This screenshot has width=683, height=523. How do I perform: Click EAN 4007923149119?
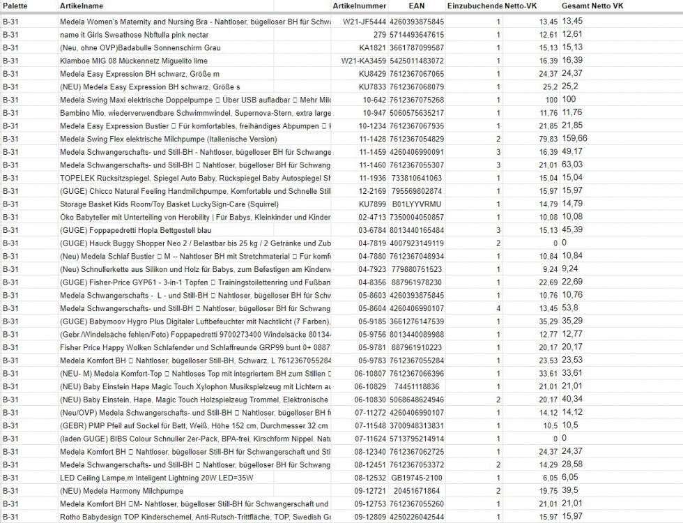coord(417,243)
